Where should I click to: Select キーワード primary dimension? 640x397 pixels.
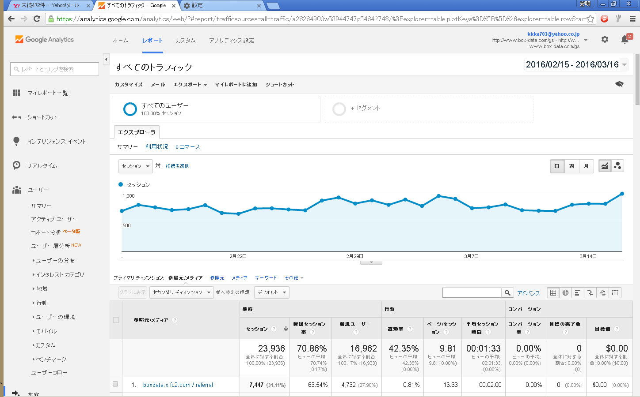[x=266, y=278]
